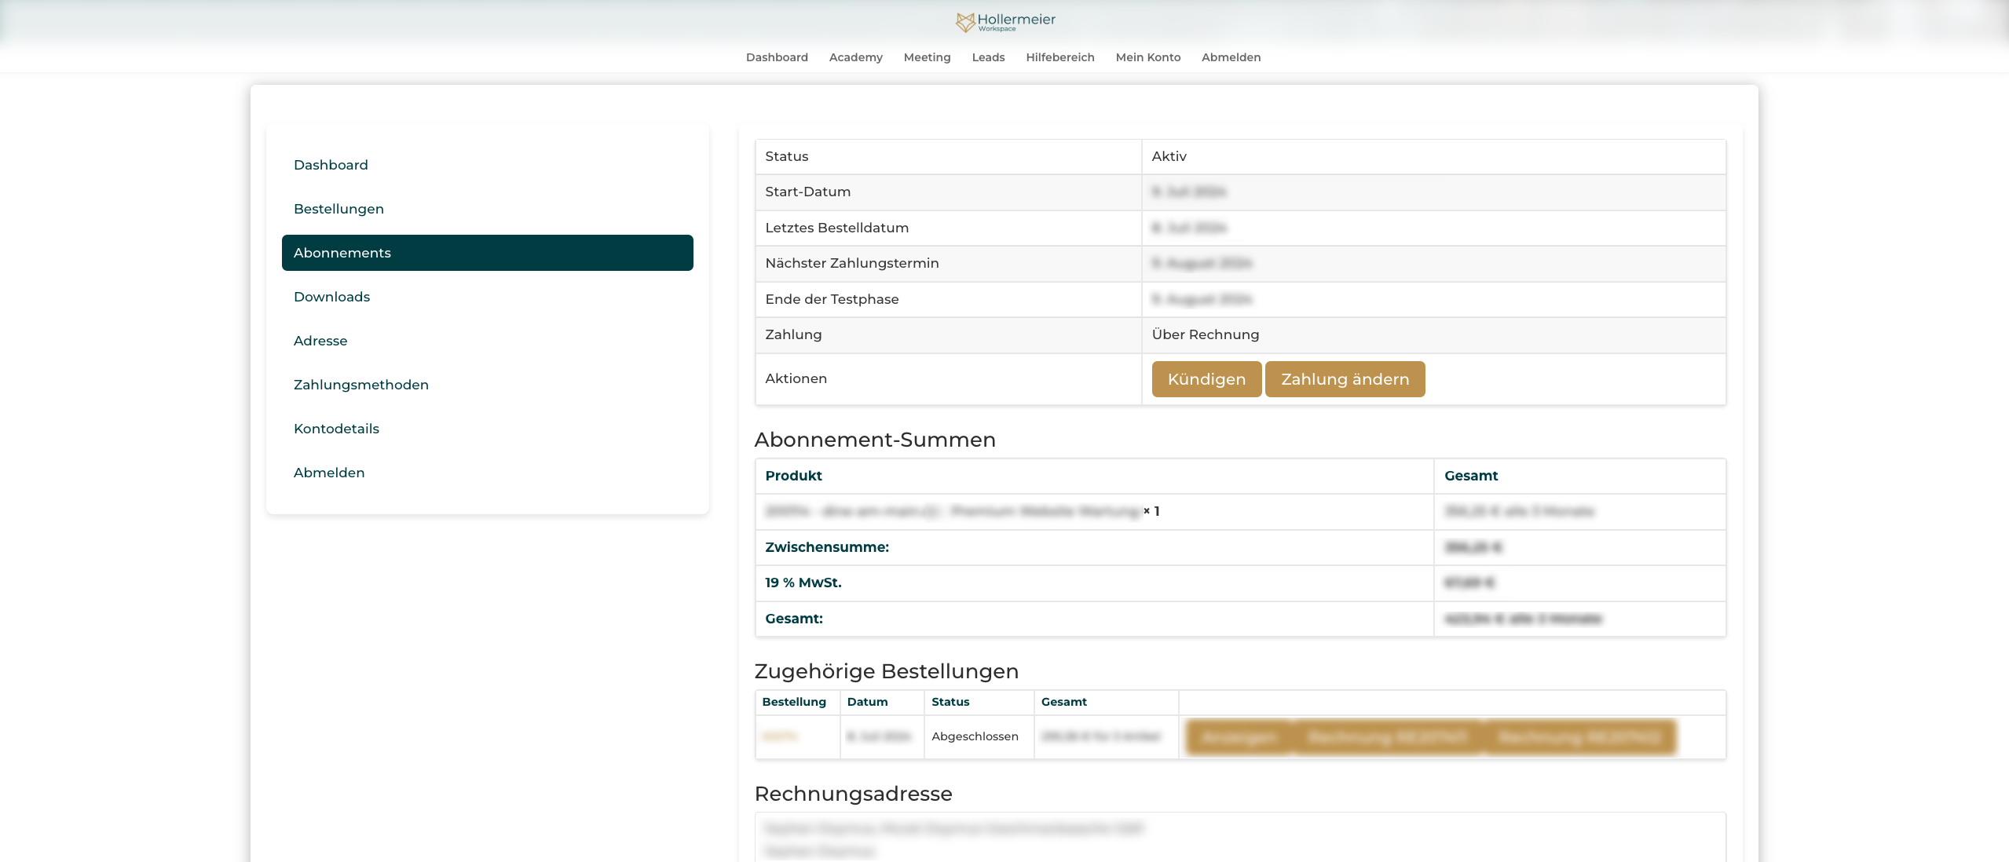Go to Meeting page
Viewport: 2009px width, 862px height.
(x=927, y=57)
